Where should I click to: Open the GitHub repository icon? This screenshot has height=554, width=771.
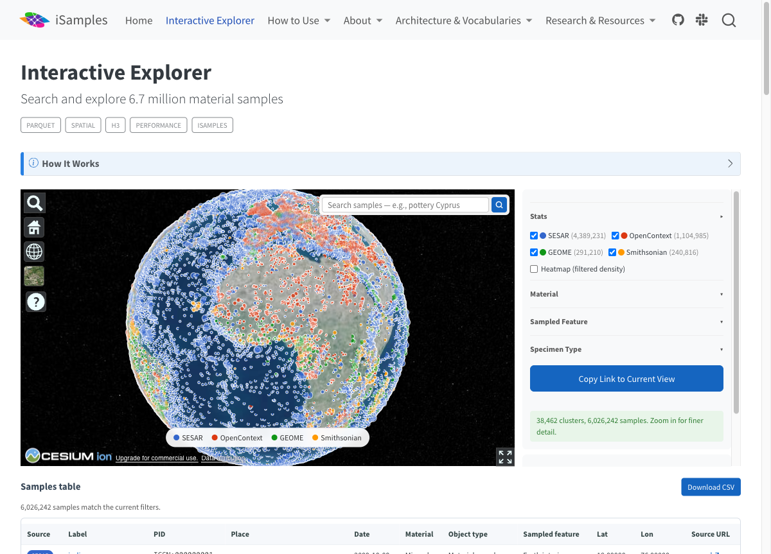coord(678,20)
